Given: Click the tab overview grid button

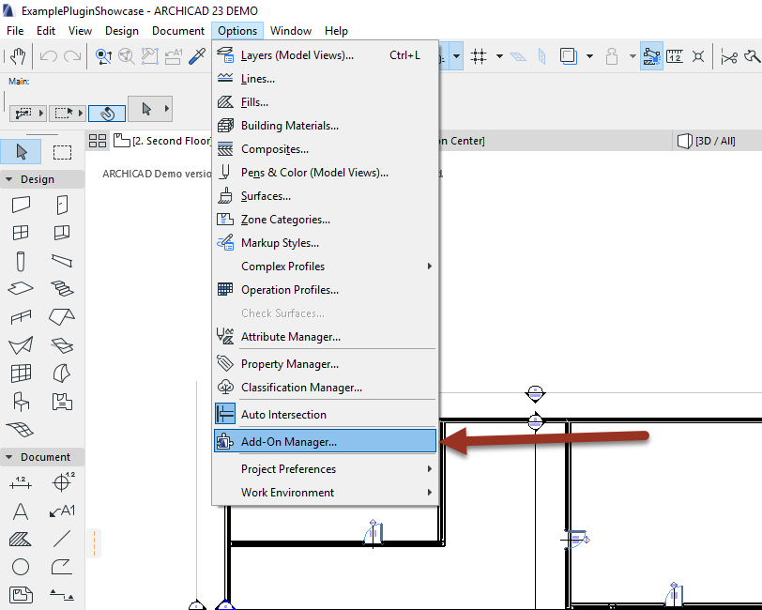Looking at the screenshot, I should coord(98,141).
